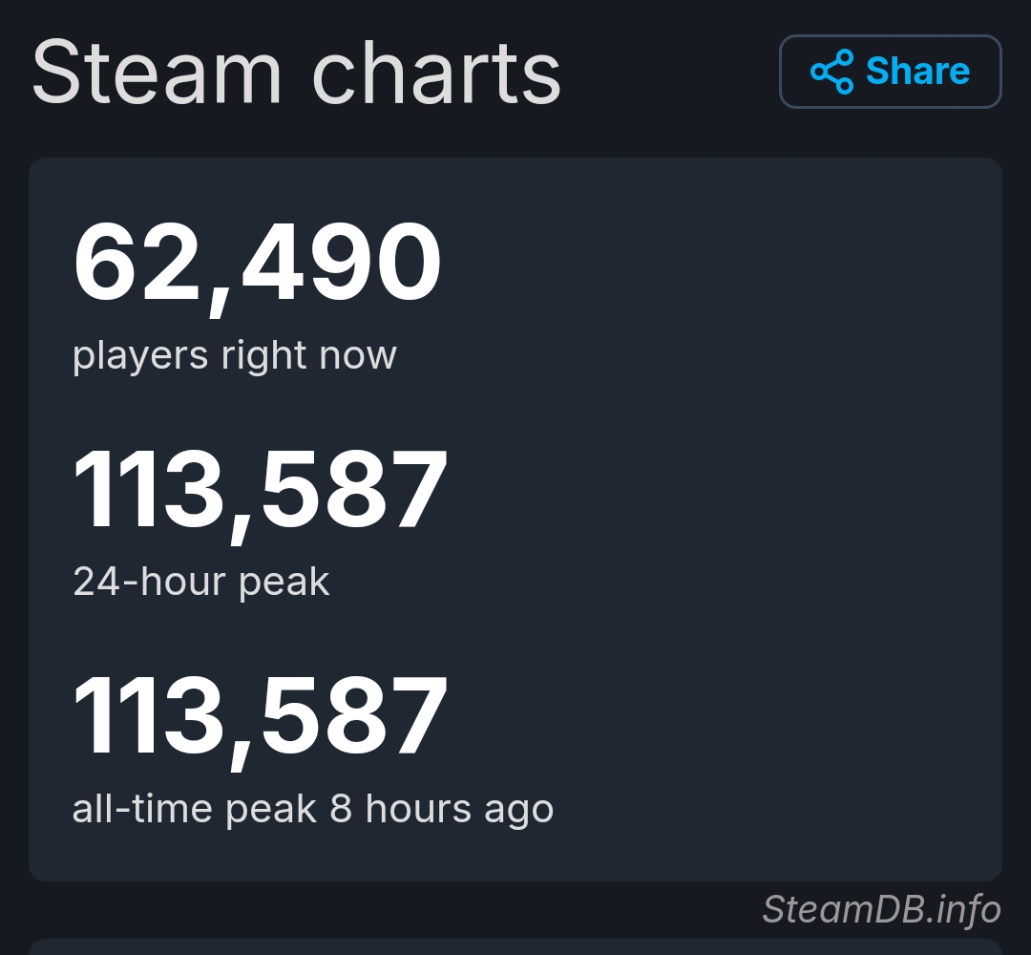The height and width of the screenshot is (955, 1031).
Task: Click the card peeking below SteamDB.info
Action: (x=515, y=947)
